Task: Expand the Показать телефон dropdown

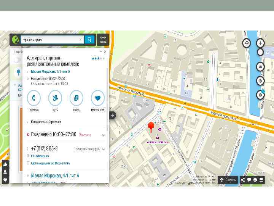Action: pos(89,149)
